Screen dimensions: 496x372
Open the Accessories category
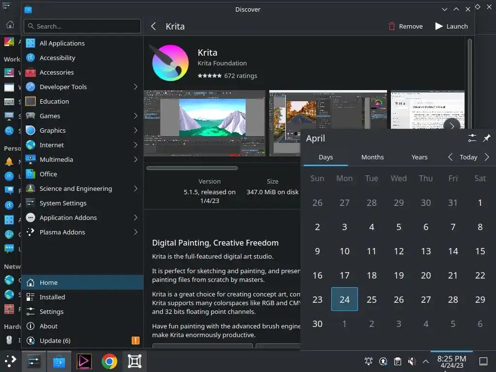[82, 73]
